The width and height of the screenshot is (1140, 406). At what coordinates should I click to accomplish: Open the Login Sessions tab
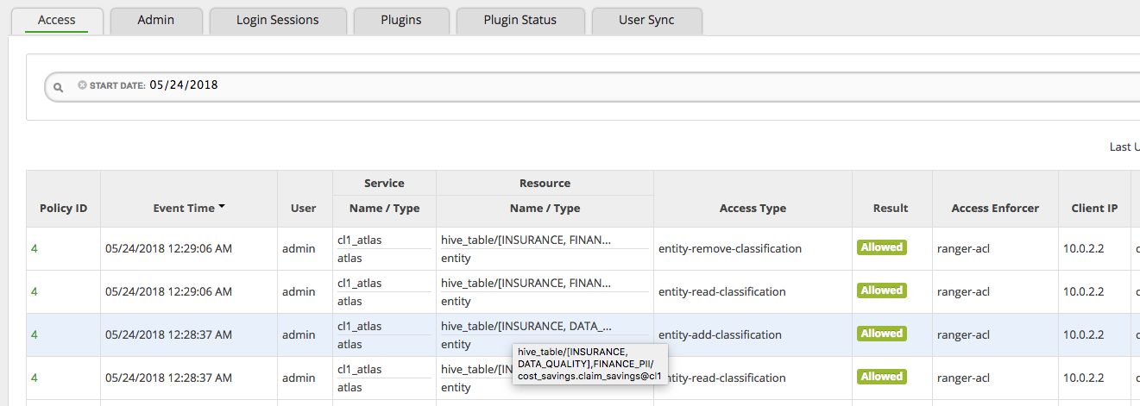[277, 20]
